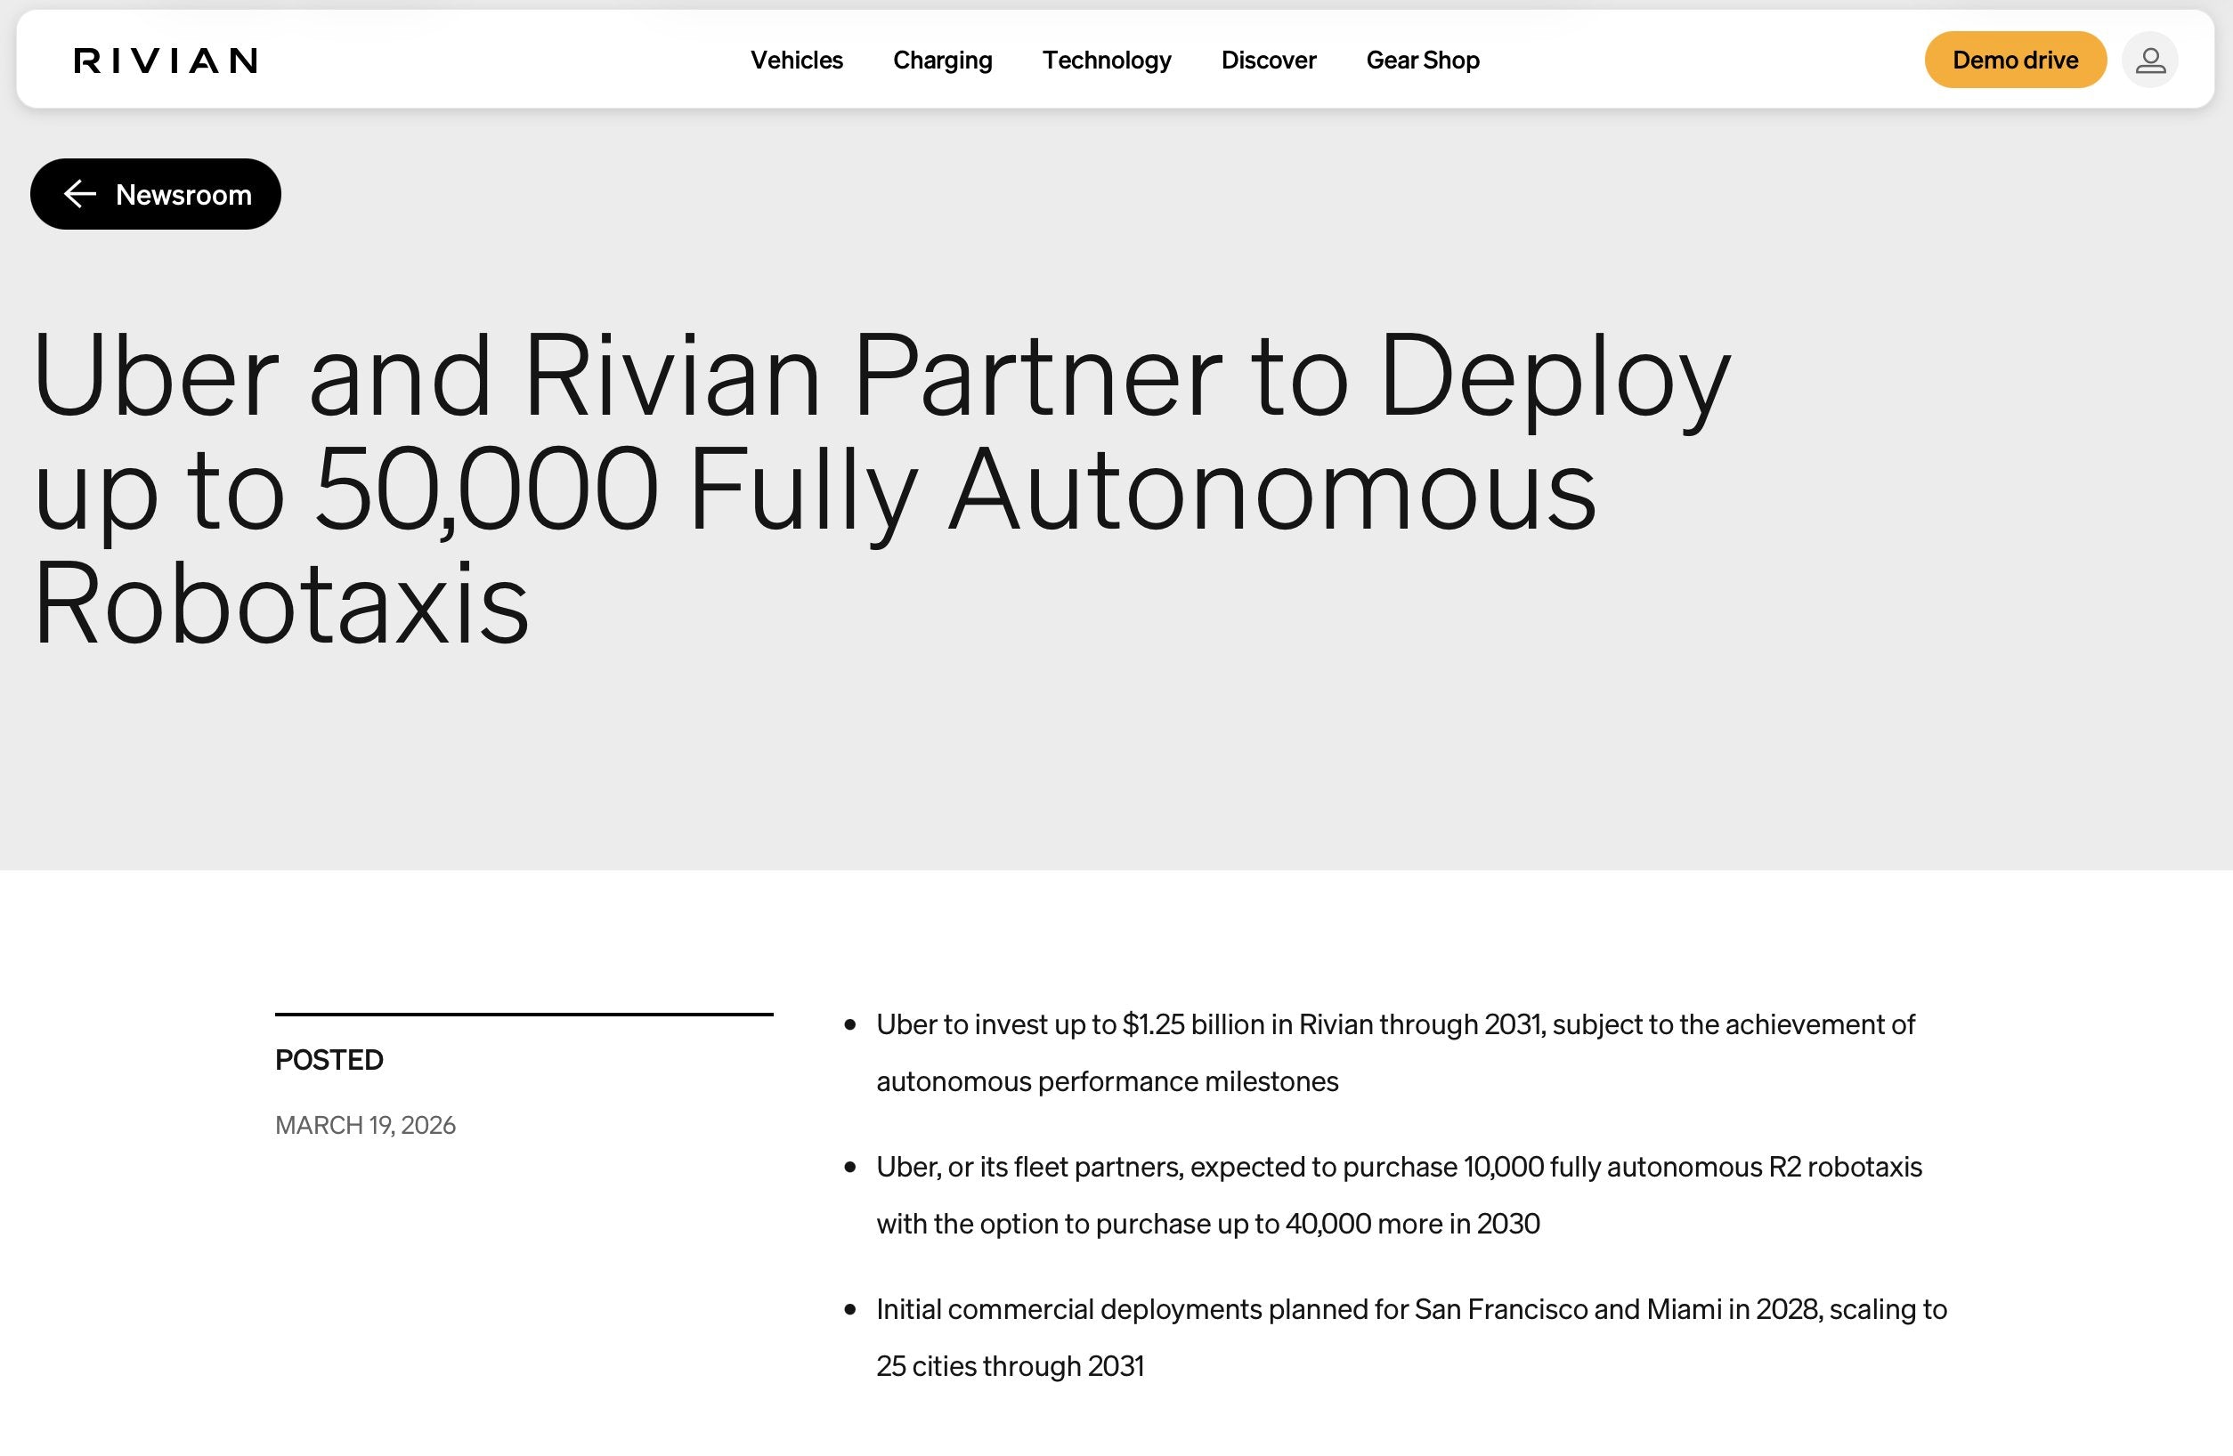Open the Discover menu

coord(1269,60)
